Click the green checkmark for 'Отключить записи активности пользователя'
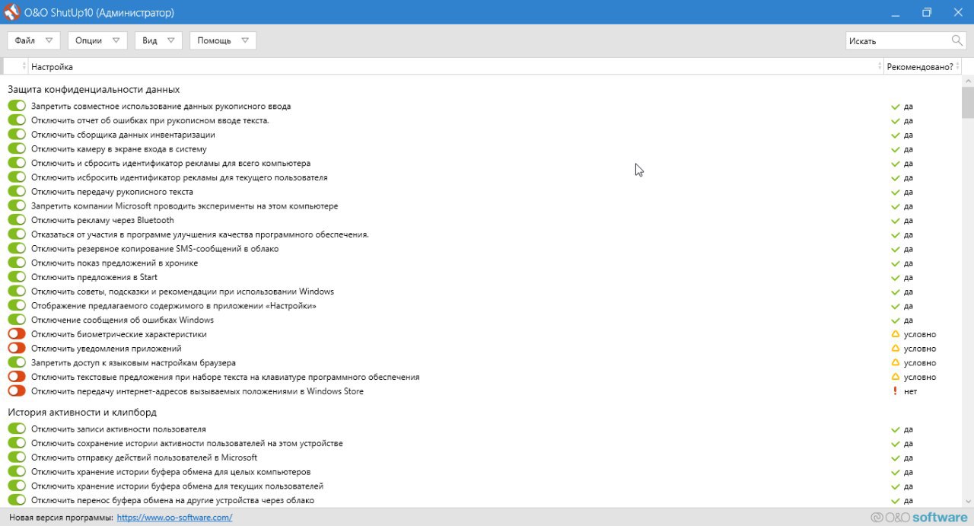 tap(896, 429)
